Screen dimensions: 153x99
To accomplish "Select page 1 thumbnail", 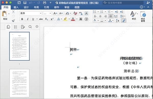I will pyautogui.click(x=19, y=46).
